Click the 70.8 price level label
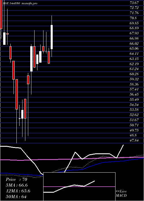 pyautogui.click(x=133, y=18)
